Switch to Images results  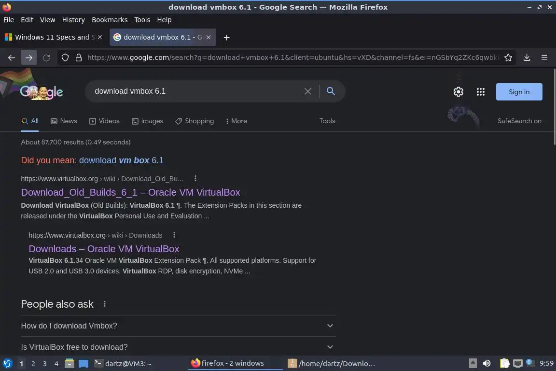pos(148,121)
